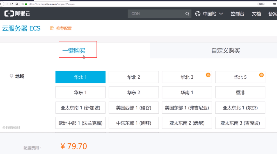The height and width of the screenshot is (154, 277).
Task: Select region 华北 1
Action: click(80, 77)
